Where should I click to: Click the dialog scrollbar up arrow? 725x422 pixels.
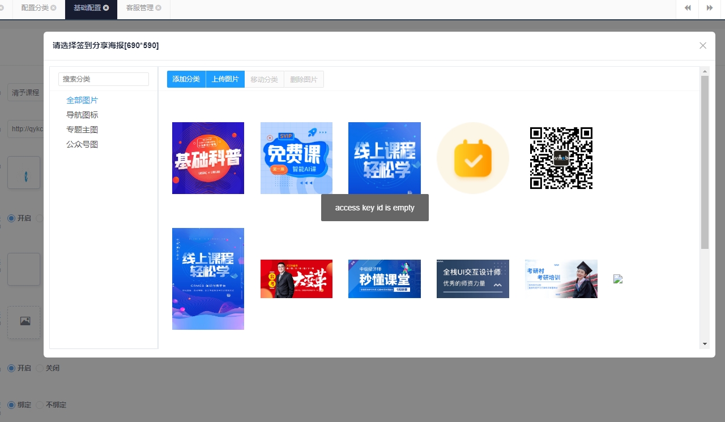click(x=705, y=71)
